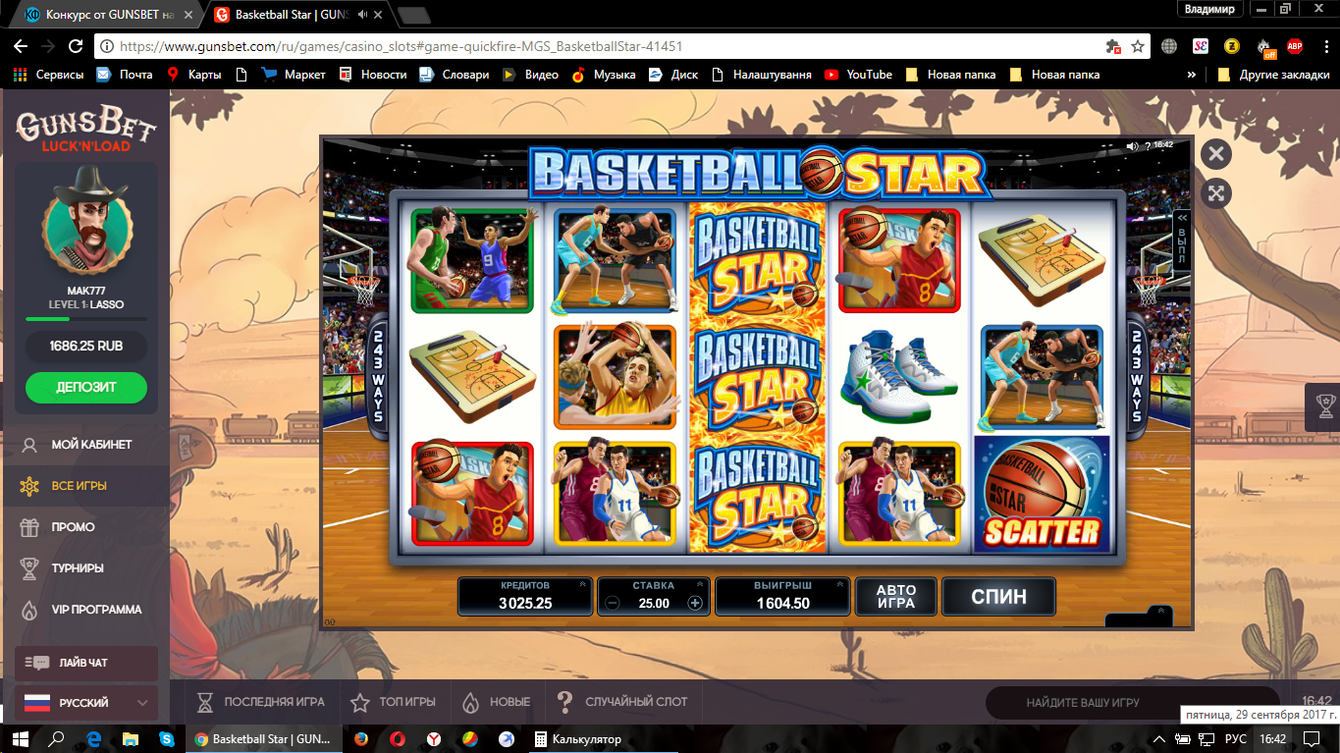1340x753 pixels.
Task: Reload the page
Action: (76, 46)
